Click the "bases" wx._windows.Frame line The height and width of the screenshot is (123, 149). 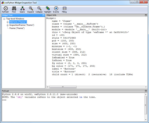point(78,27)
